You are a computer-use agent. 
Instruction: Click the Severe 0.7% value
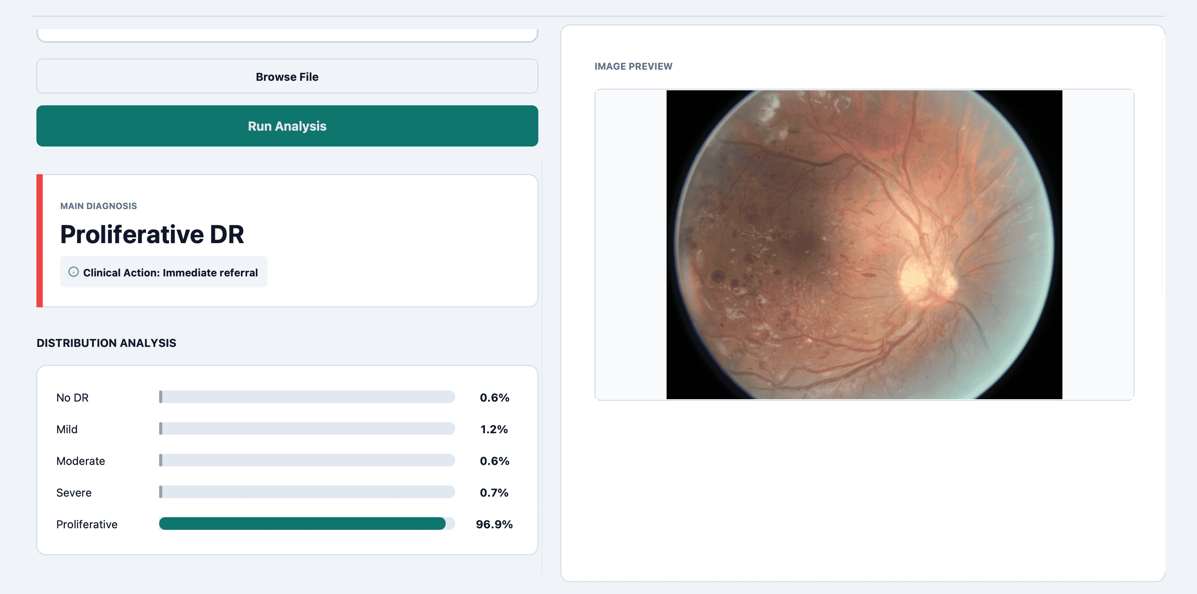coord(494,493)
